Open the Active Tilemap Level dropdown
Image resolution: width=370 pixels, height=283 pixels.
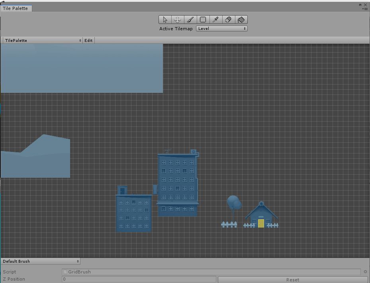(x=221, y=29)
